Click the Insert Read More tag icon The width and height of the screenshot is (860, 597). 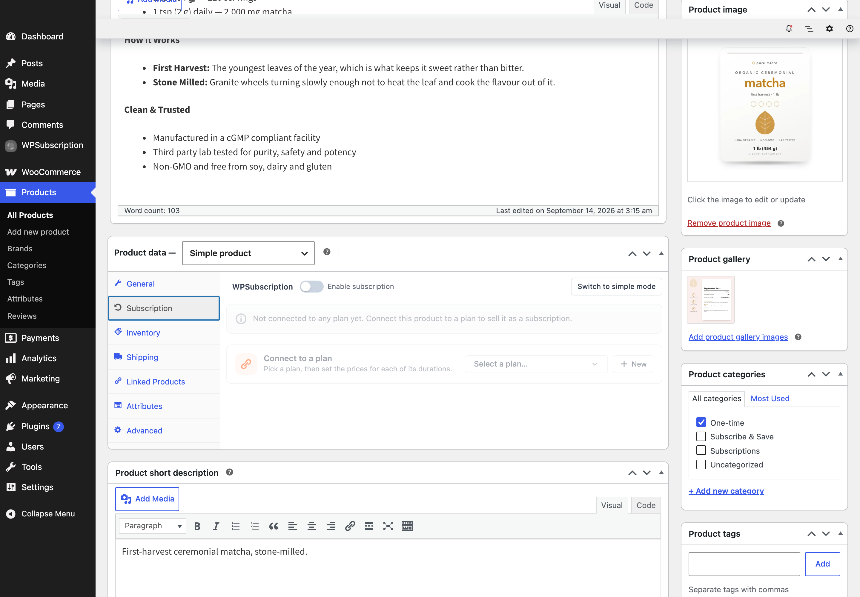[369, 526]
